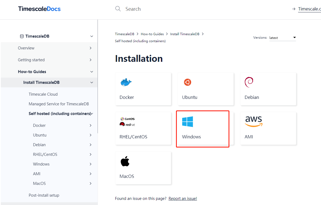Click the aws logo icon
Screen dimensions: 321x205
(x=254, y=121)
